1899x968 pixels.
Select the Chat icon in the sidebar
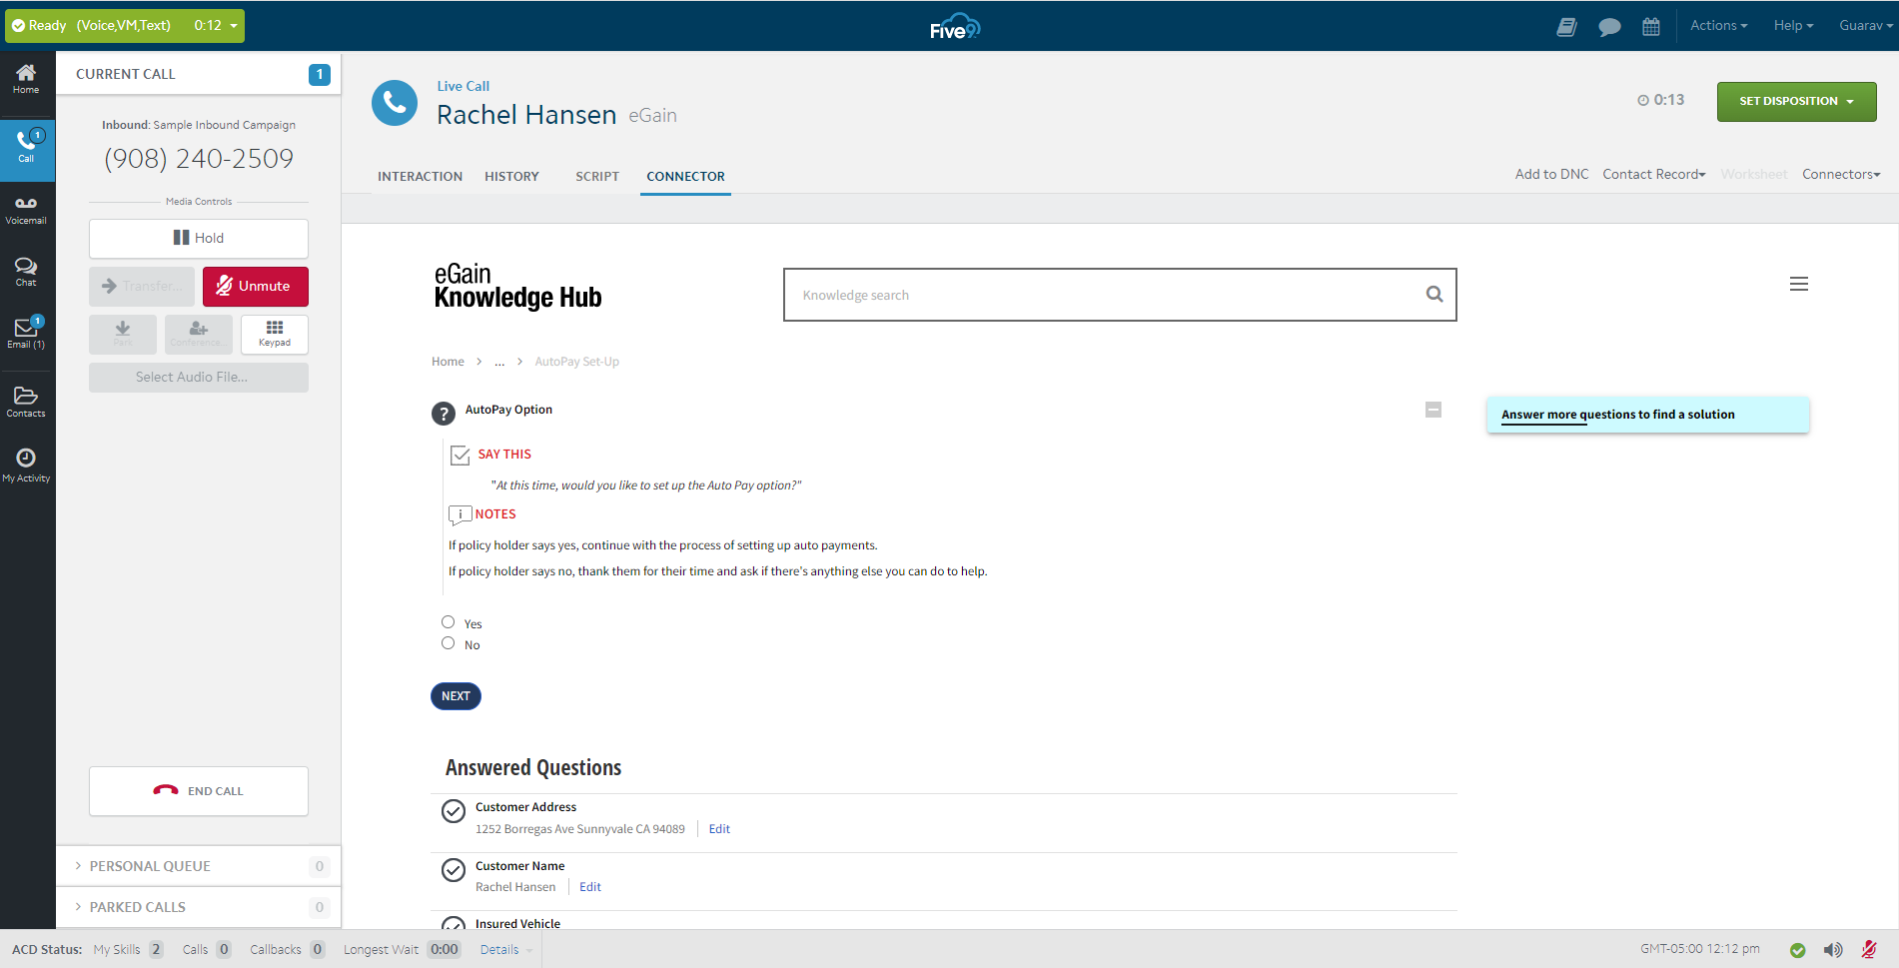click(26, 271)
